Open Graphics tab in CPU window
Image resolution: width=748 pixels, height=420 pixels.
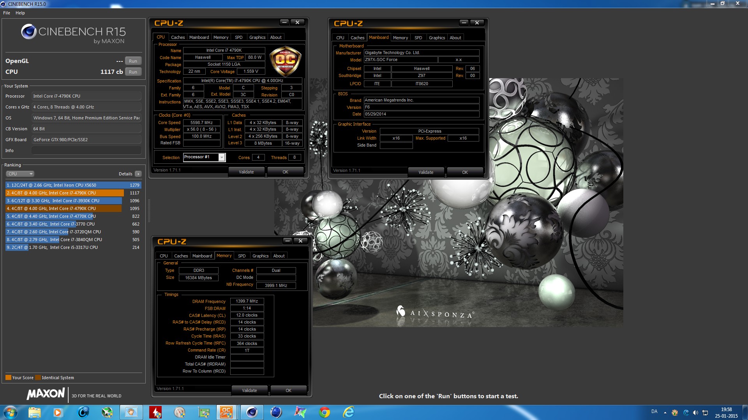point(258,37)
